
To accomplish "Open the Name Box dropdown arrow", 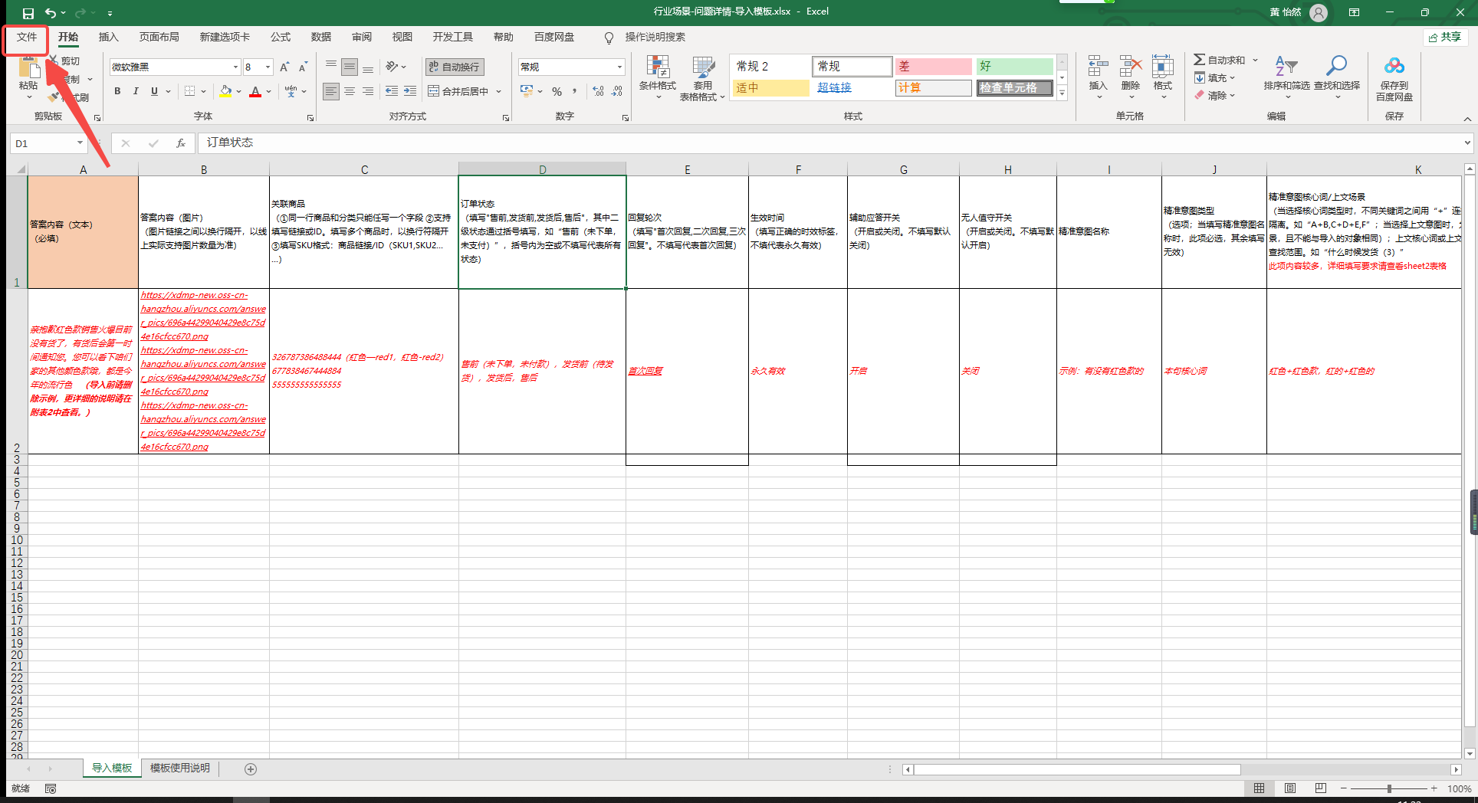I will pyautogui.click(x=79, y=143).
